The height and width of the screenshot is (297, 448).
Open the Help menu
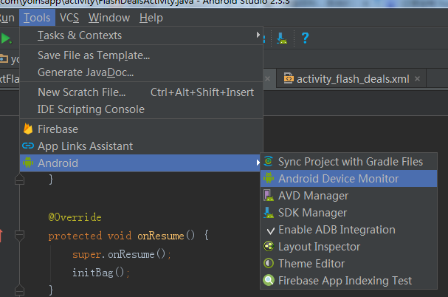[x=151, y=18]
